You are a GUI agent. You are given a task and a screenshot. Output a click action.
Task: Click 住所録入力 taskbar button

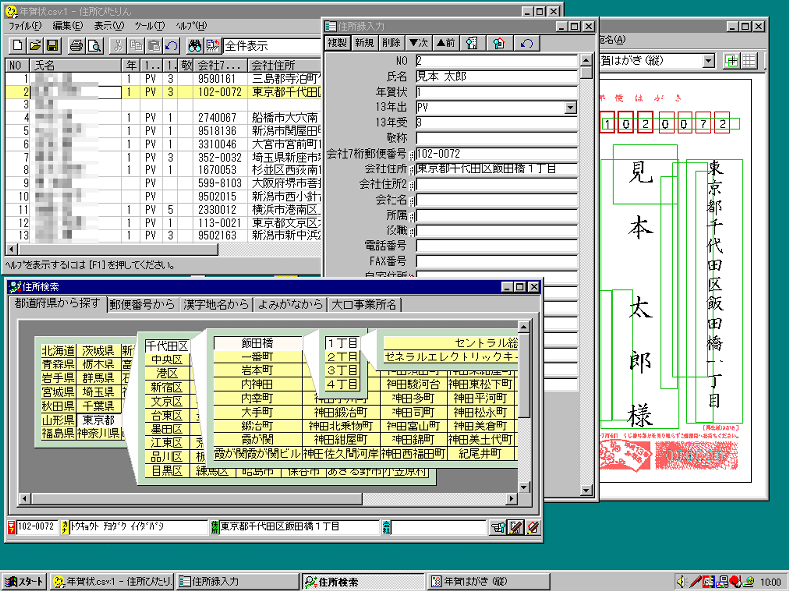(237, 582)
